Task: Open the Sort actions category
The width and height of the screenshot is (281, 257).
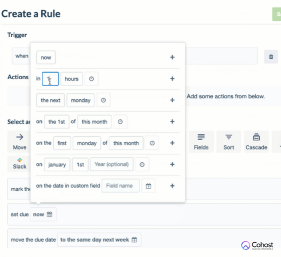Action: click(229, 142)
